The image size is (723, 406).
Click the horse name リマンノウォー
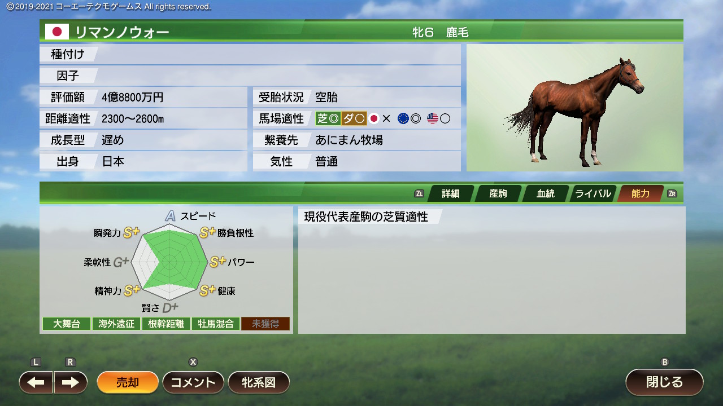click(121, 32)
